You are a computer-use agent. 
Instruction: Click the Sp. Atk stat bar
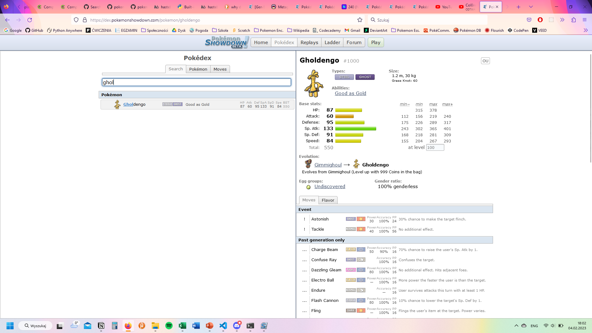tap(356, 129)
